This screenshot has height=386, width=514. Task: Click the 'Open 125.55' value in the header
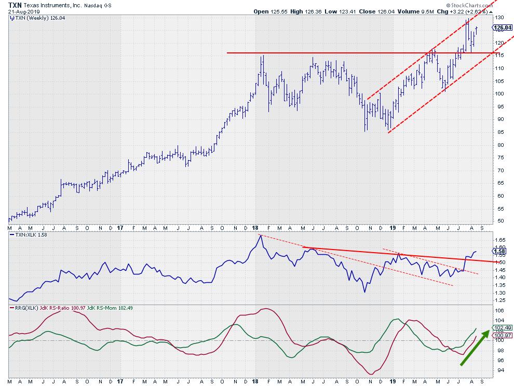270,11
